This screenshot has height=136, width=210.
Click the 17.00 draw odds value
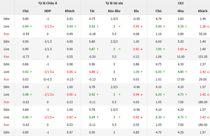(x=180, y=79)
